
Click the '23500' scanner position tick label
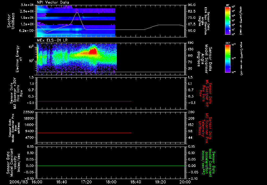29,112
